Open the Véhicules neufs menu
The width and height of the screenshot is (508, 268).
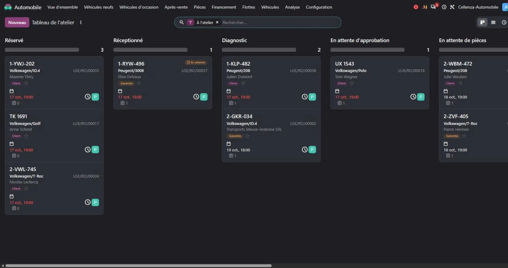[99, 7]
